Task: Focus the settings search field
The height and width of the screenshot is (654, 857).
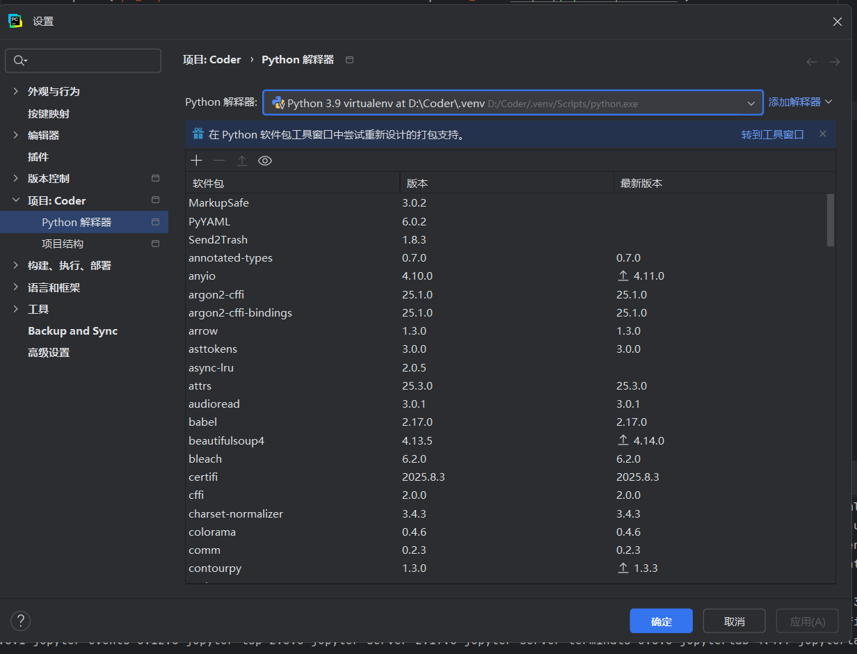Action: pos(83,61)
